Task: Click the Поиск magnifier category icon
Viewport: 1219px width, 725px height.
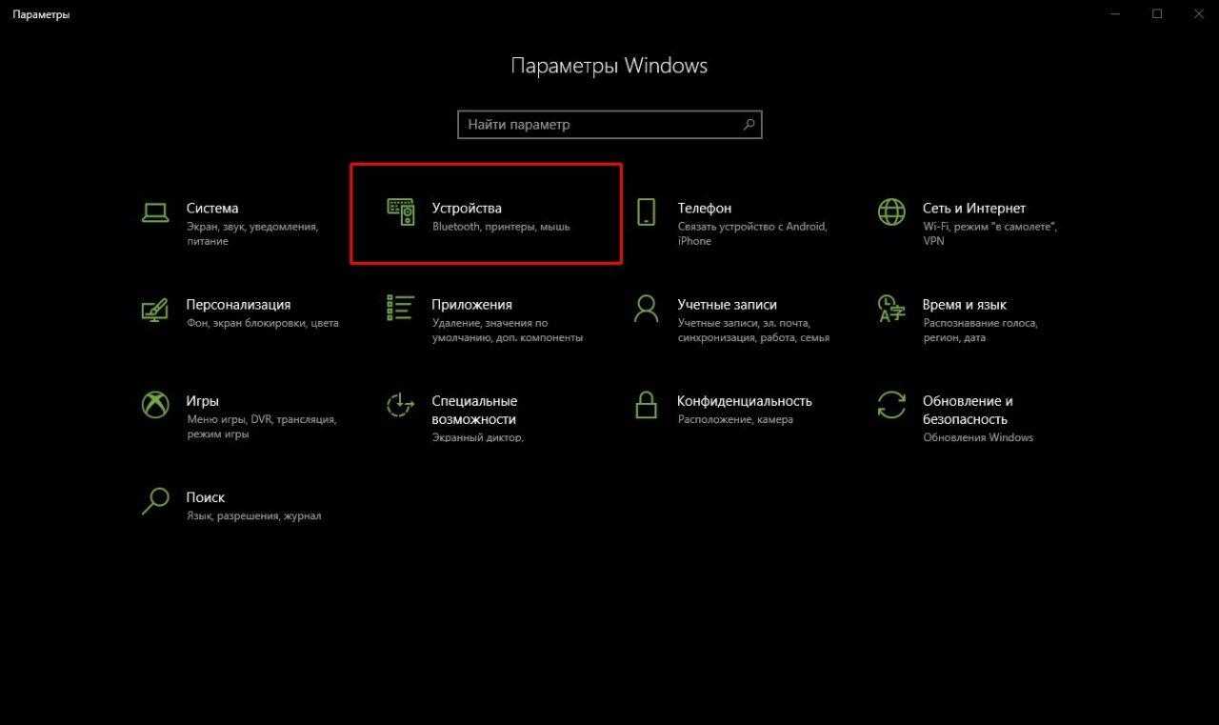Action: (155, 501)
